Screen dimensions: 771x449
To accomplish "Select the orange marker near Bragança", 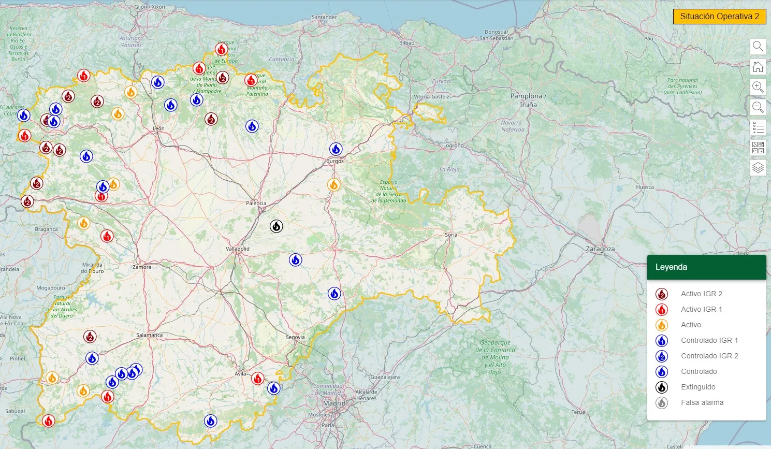I will tap(83, 223).
